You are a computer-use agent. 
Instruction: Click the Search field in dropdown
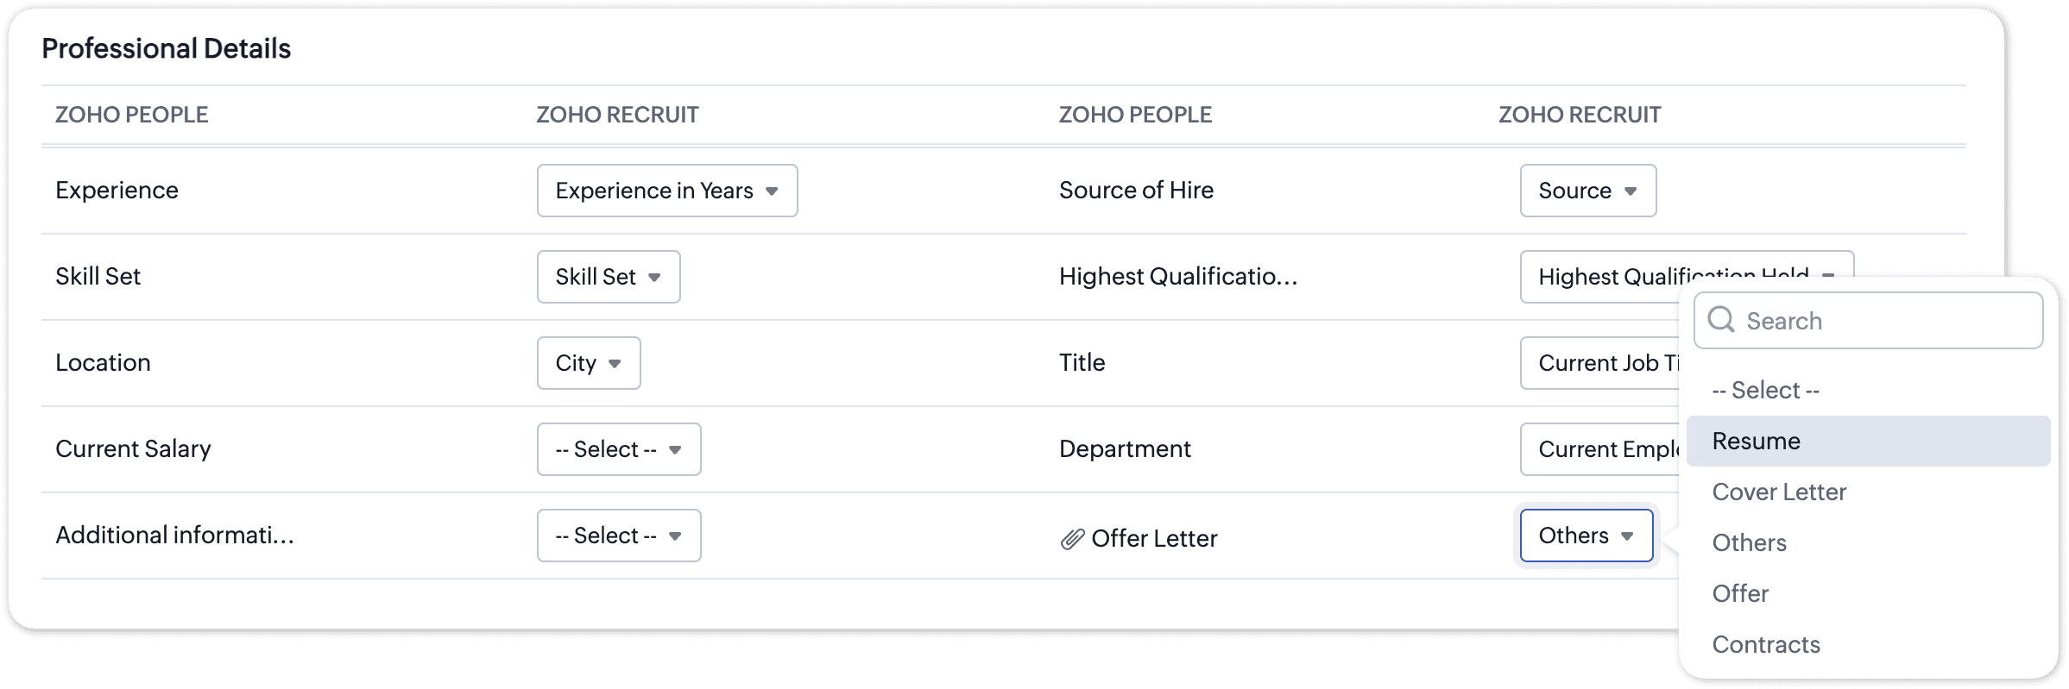(1882, 321)
